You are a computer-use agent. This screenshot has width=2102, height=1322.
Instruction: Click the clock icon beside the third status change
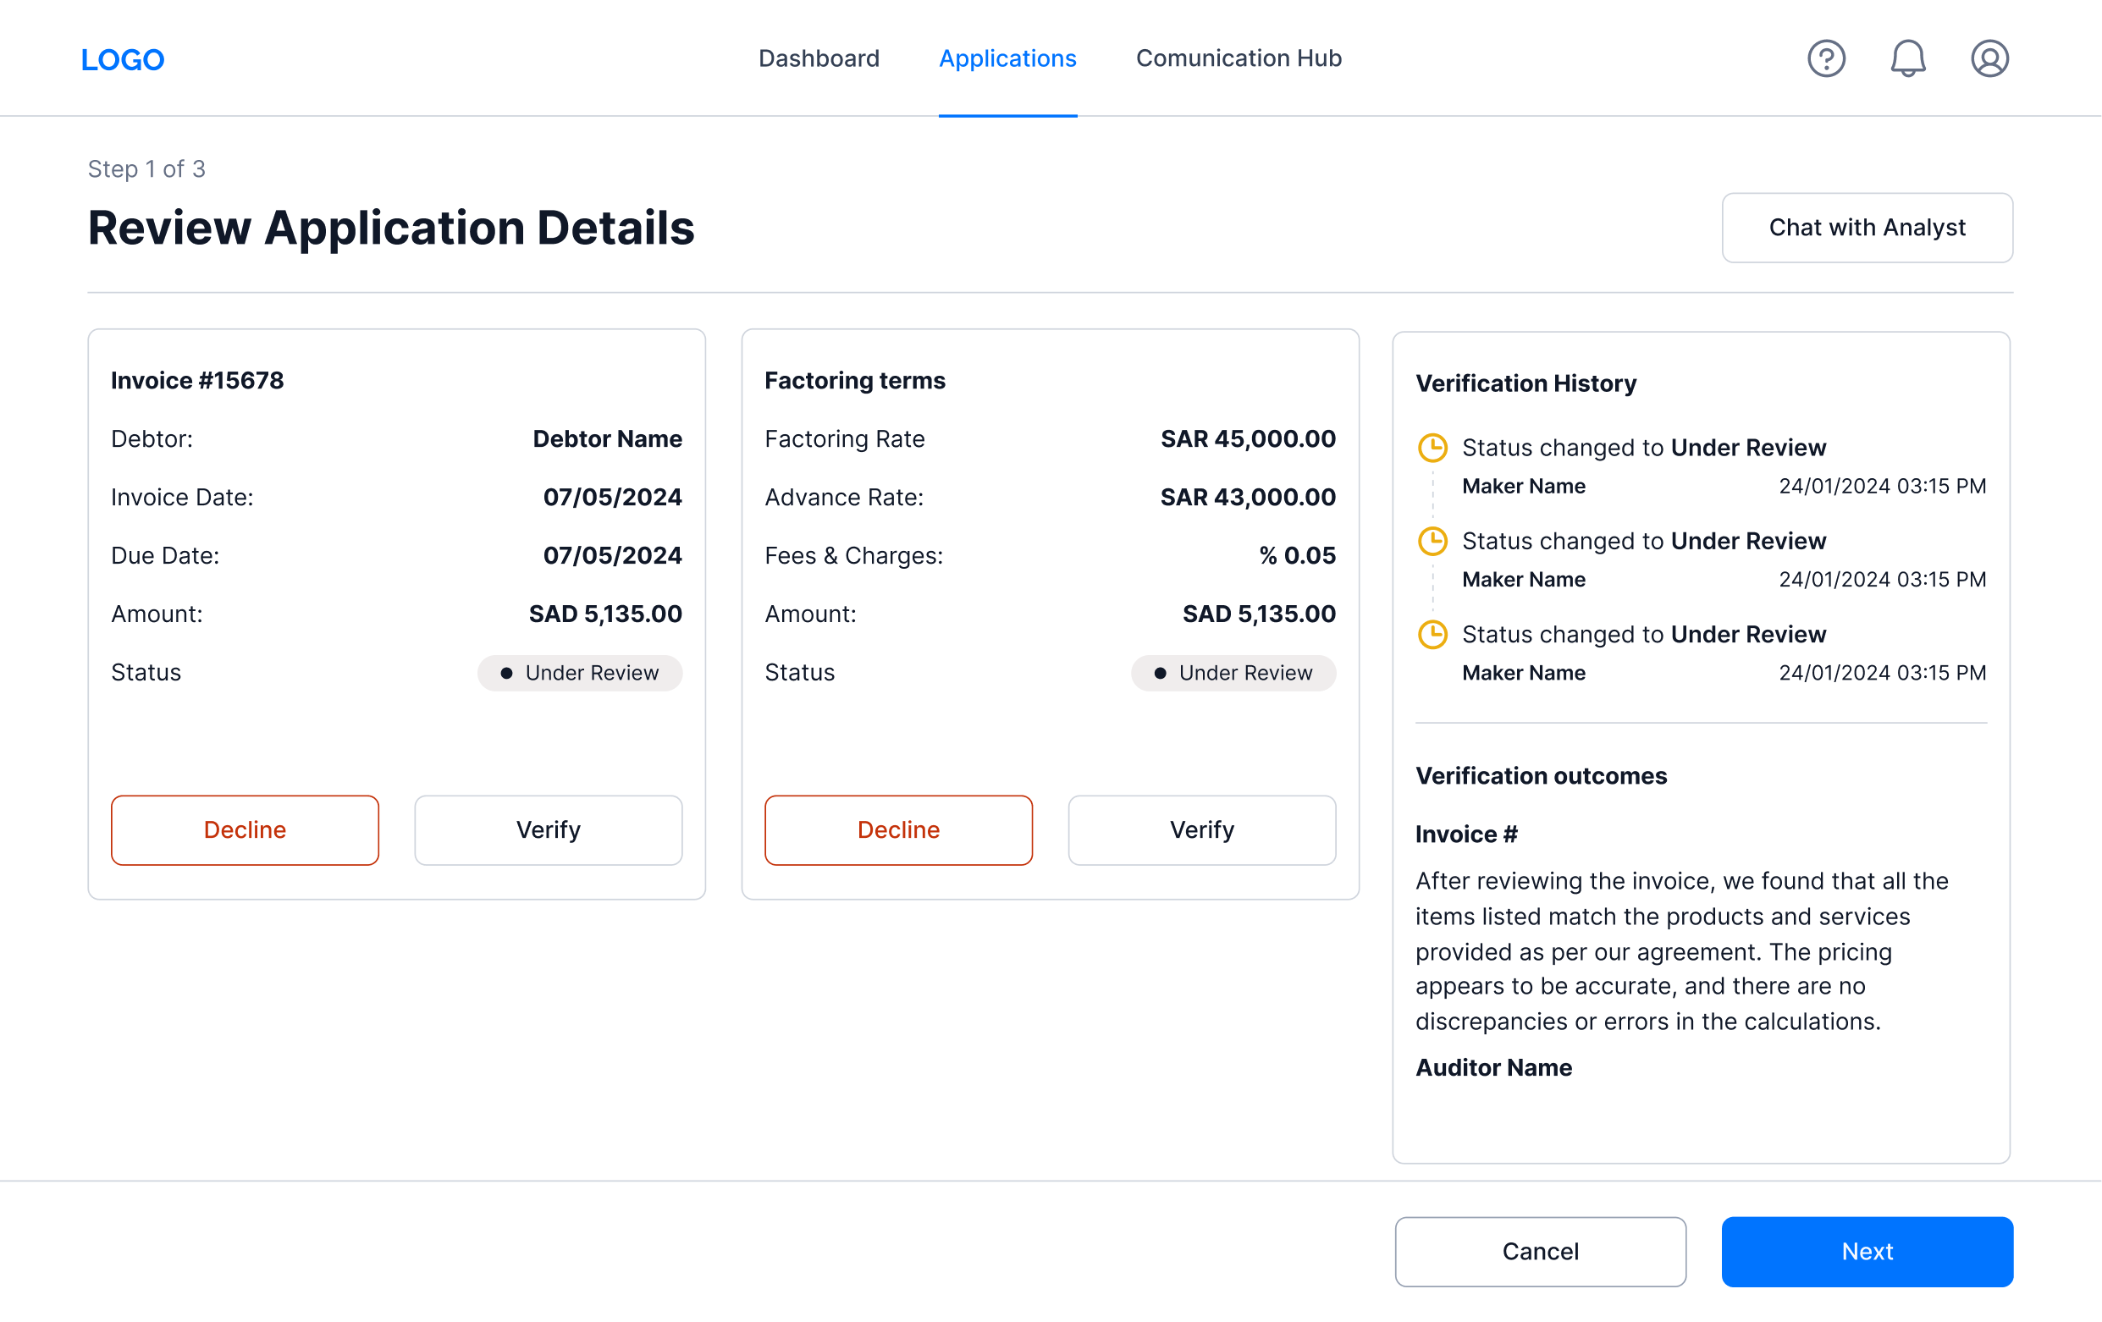[x=1433, y=635]
